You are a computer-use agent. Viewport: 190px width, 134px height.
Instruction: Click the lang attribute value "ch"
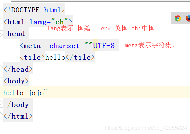coord(59,22)
